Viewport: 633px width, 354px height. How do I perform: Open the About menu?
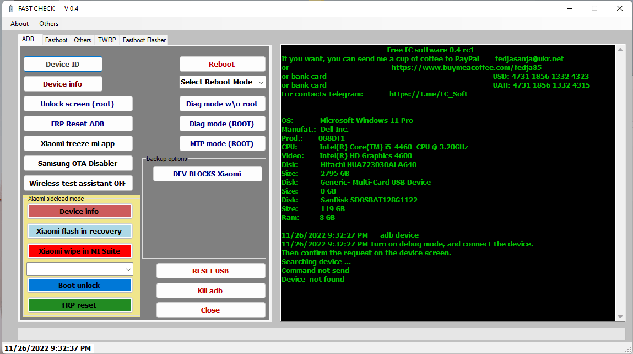coord(19,24)
